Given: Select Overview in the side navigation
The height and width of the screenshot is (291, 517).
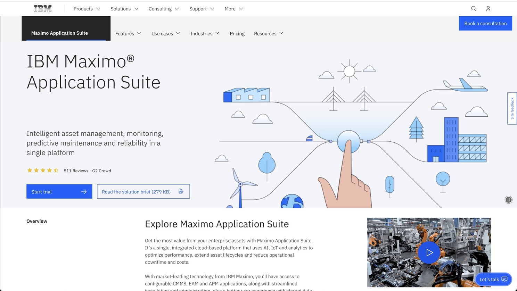Looking at the screenshot, I should pyautogui.click(x=37, y=221).
